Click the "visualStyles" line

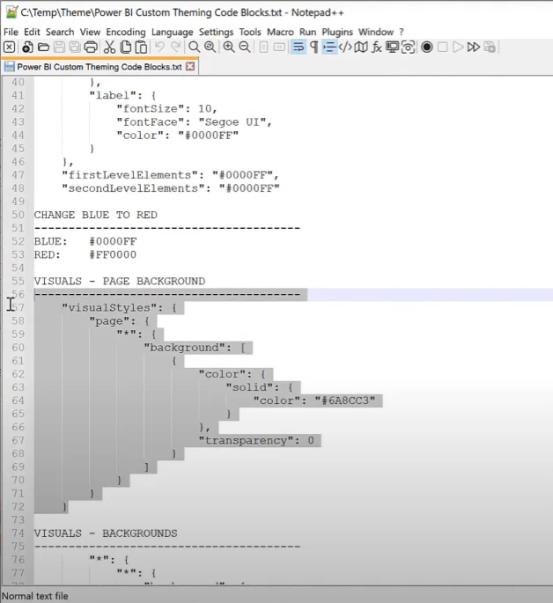coord(119,307)
